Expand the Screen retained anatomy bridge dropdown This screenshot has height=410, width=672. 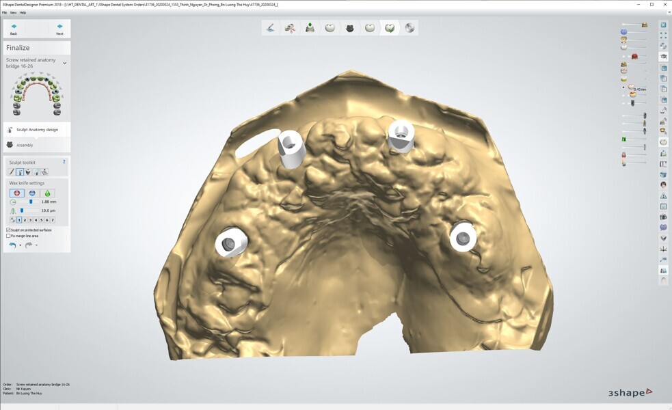pos(65,63)
